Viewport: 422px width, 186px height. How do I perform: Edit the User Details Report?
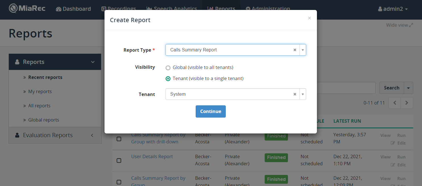pos(398,165)
